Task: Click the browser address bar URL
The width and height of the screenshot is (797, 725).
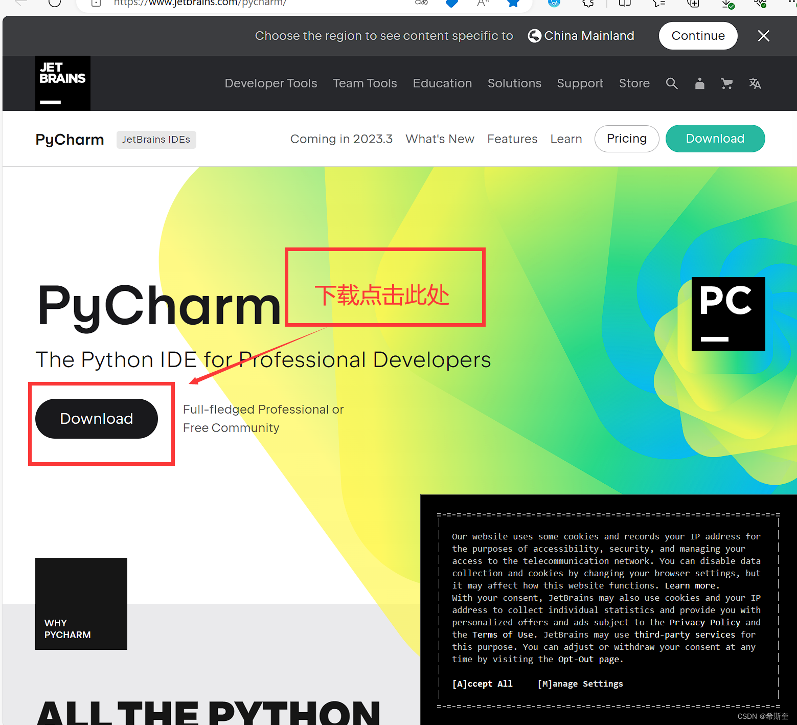Action: pyautogui.click(x=200, y=3)
